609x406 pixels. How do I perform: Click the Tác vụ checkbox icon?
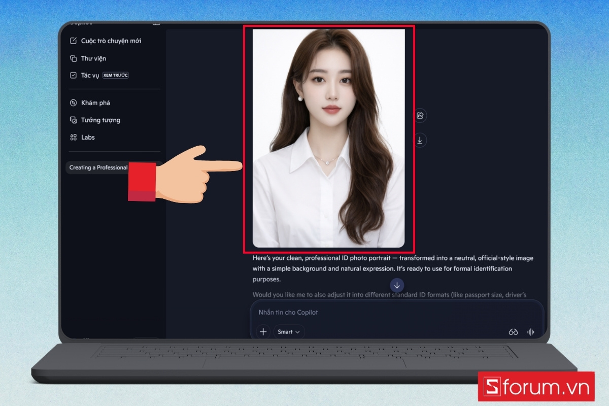pos(73,75)
